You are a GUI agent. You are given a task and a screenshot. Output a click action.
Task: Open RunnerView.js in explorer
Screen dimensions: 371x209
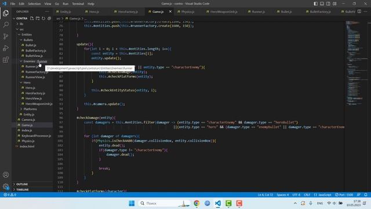(35, 77)
